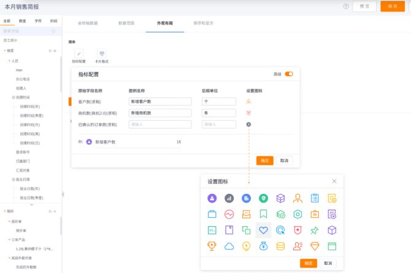
Task: Switch to the 数据范围 tab
Action: pyautogui.click(x=126, y=23)
